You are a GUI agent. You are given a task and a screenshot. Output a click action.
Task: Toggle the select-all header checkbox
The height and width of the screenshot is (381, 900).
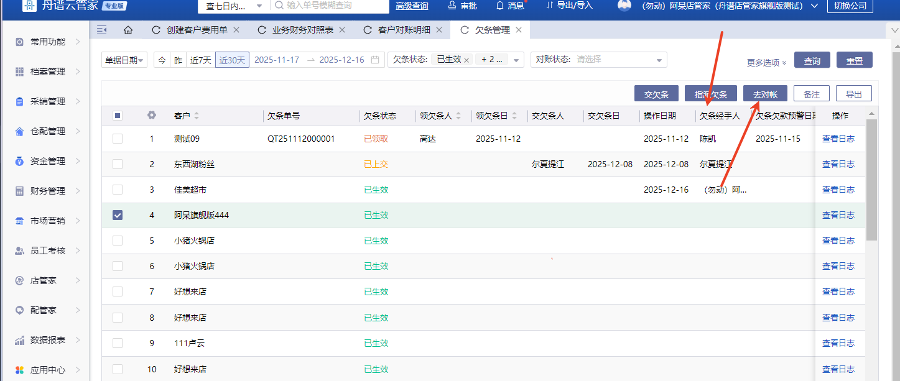(x=118, y=115)
